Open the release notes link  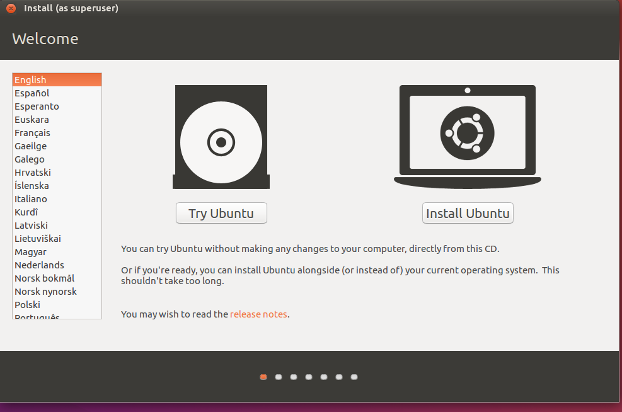[258, 314]
